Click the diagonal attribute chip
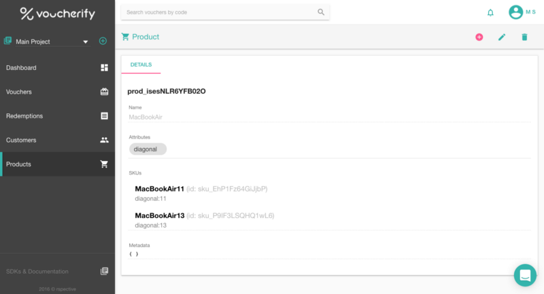544x294 pixels. [148, 149]
